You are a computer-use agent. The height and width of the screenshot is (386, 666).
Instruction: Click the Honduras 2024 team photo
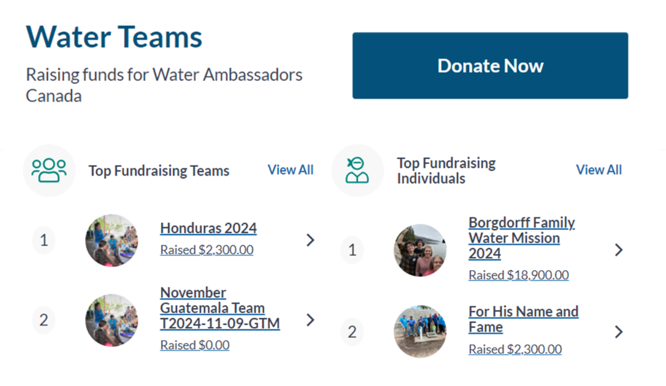click(x=111, y=240)
